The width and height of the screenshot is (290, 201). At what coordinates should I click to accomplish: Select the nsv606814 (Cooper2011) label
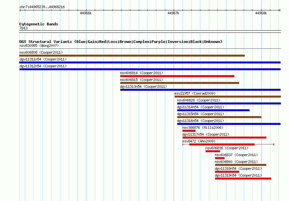pos(141,73)
